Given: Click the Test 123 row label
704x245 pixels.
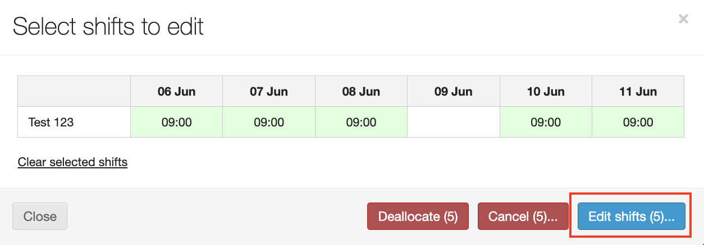Looking at the screenshot, I should coord(51,122).
